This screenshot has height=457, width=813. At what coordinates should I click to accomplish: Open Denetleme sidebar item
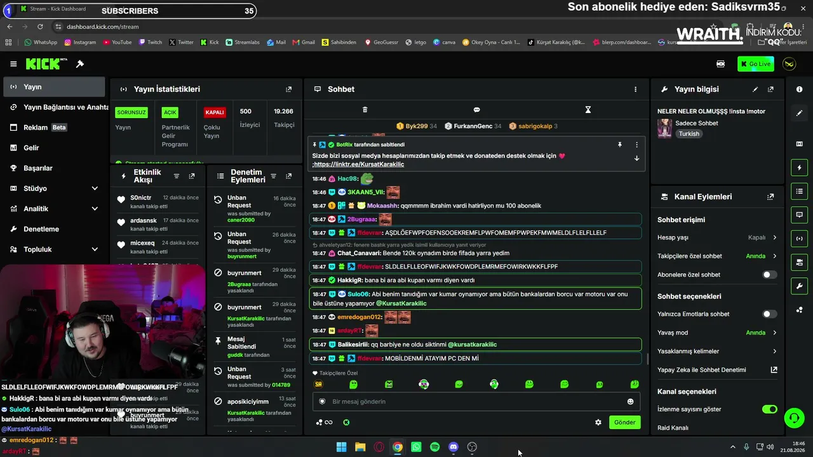coord(54,229)
